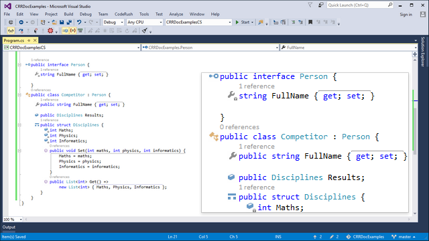
Task: Collapse the Set method outlining region
Action: (19, 151)
